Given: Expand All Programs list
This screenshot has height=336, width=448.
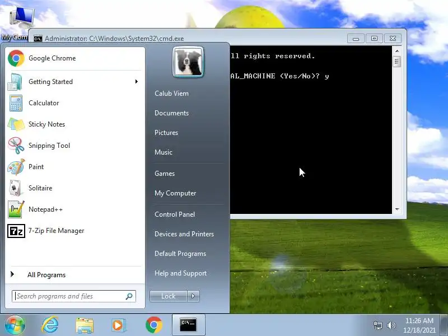Looking at the screenshot, I should (74, 274).
